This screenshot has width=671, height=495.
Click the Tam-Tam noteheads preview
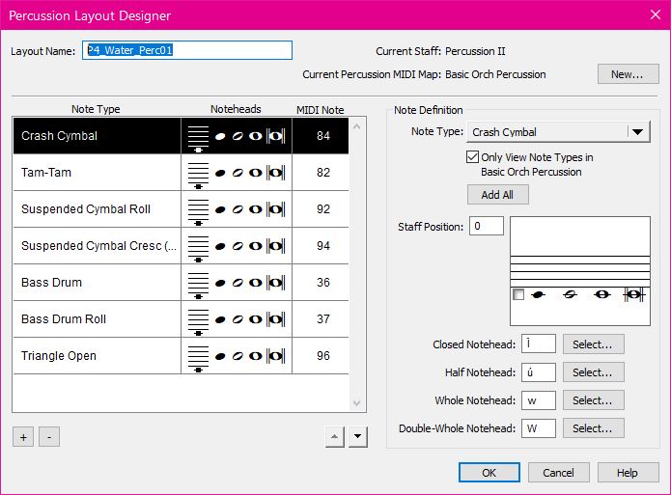pos(237,173)
